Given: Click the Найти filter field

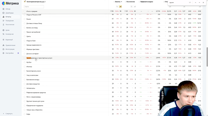Looking at the screenshot, I should [x=34, y=7].
